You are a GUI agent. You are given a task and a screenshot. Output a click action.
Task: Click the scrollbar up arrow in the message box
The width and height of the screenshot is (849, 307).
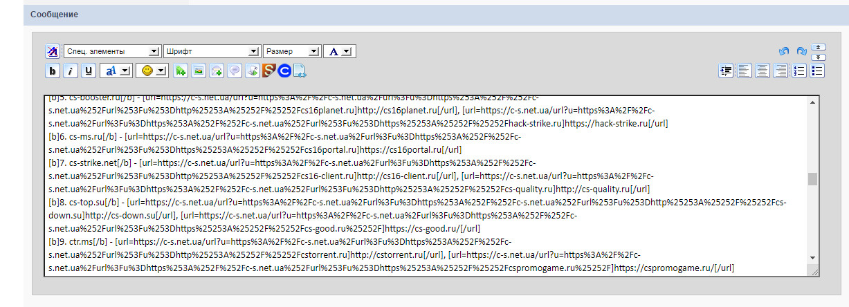coord(812,102)
